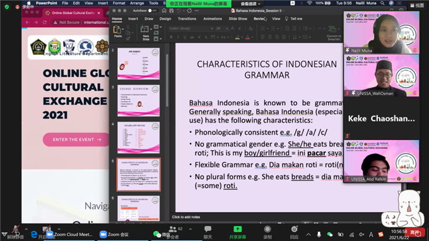Click the Zoom chat bubble icon
This screenshot has height=241, width=429.
[x=208, y=229]
